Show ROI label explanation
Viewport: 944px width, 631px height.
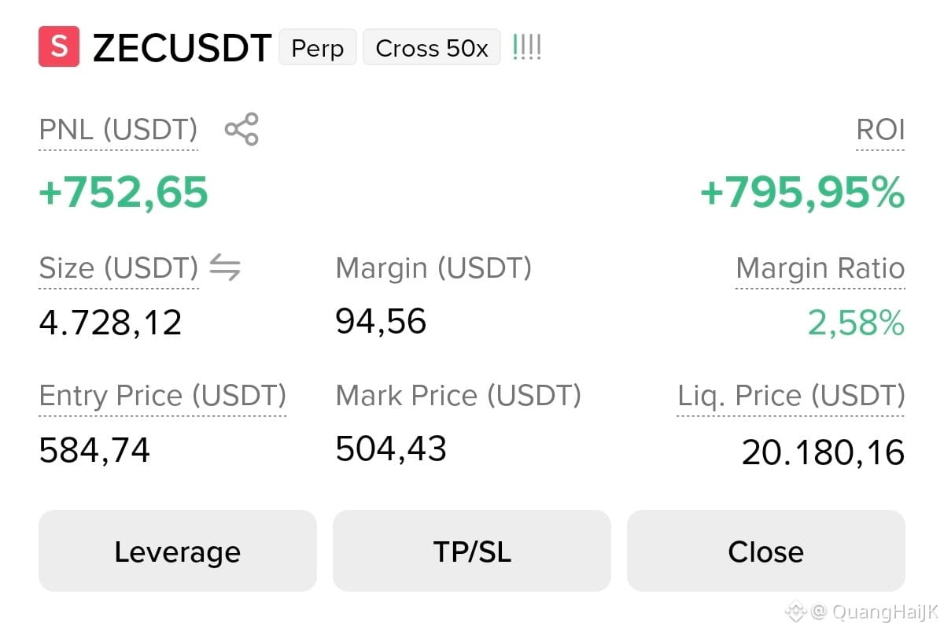coord(880,130)
